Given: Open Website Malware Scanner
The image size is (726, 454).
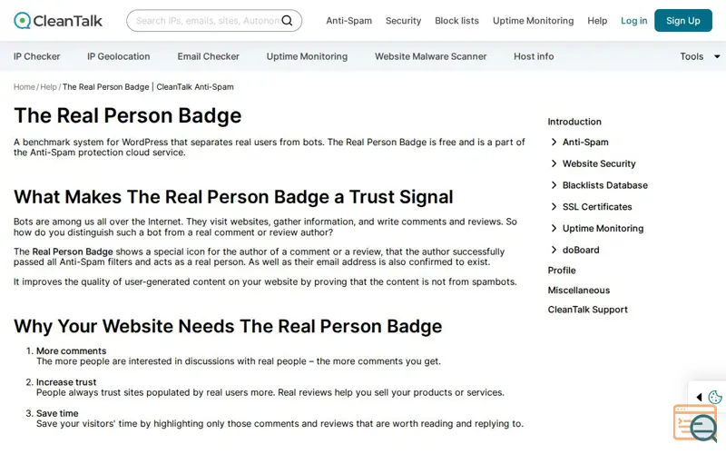Looking at the screenshot, I should [x=430, y=56].
